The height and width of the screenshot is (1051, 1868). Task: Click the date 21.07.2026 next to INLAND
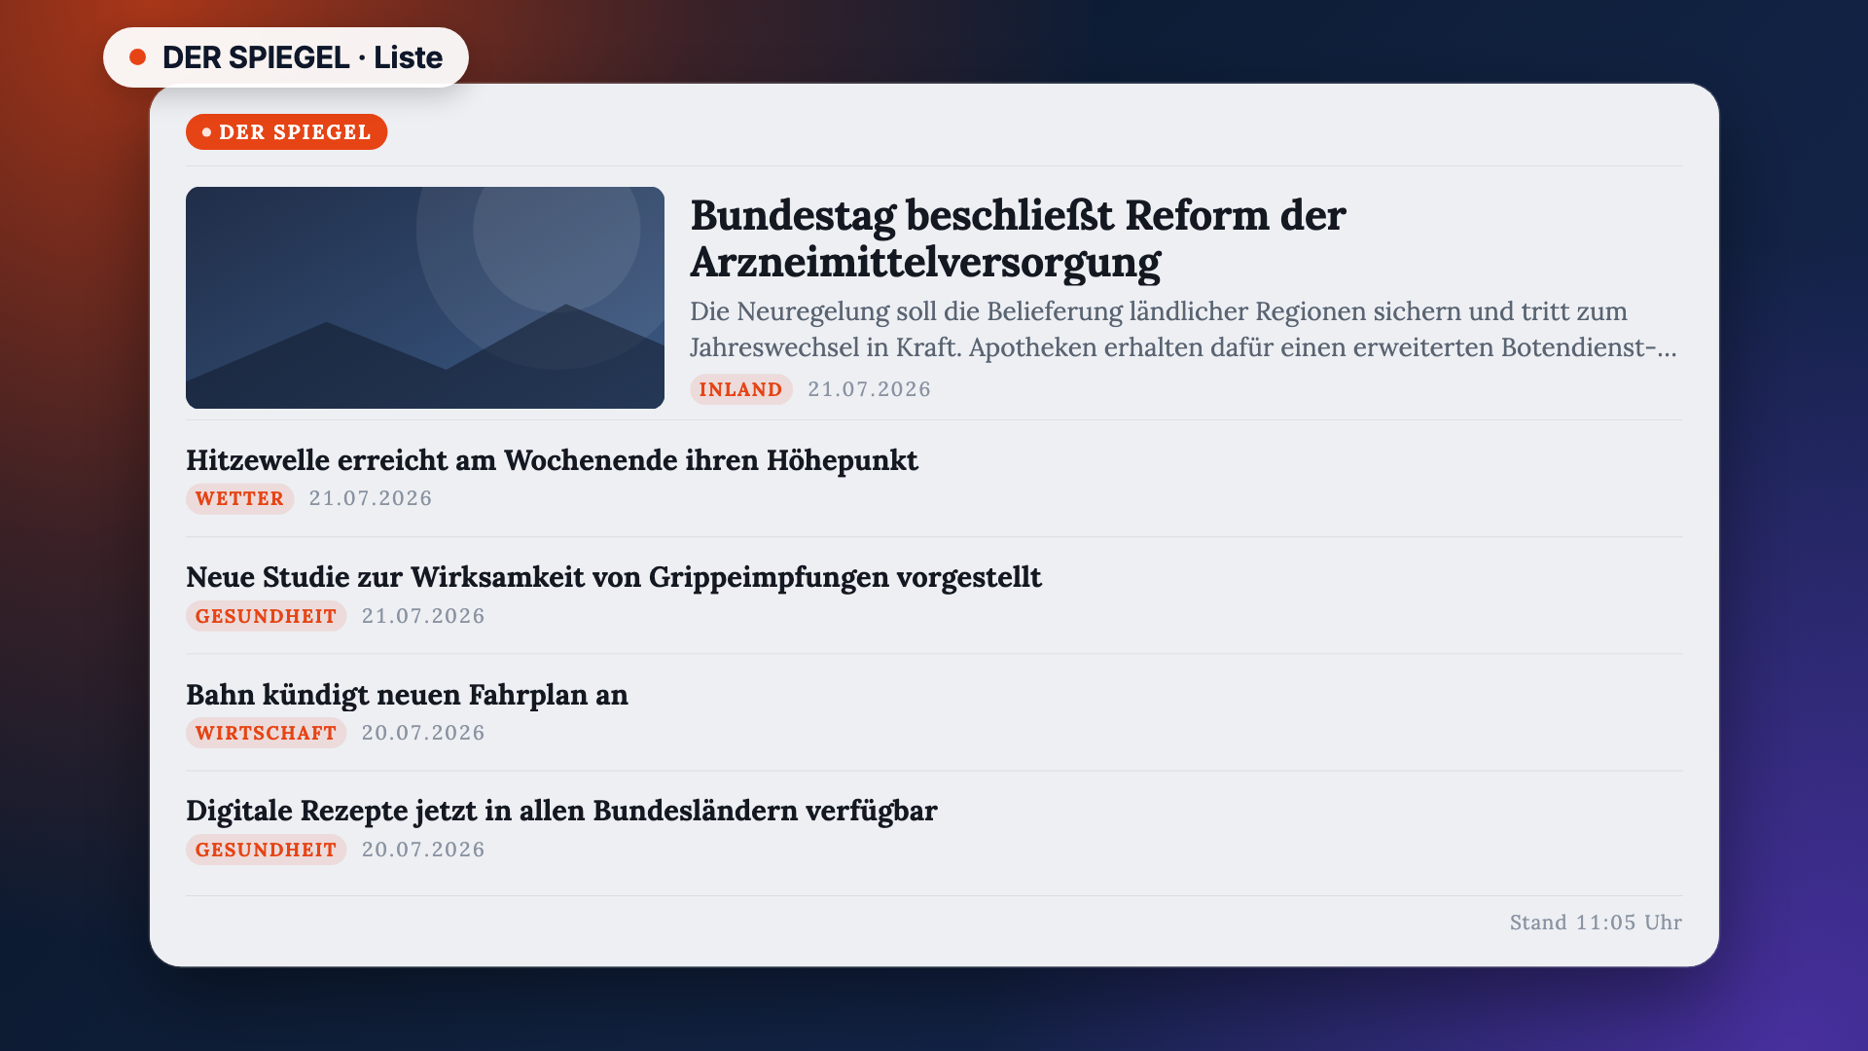(869, 389)
